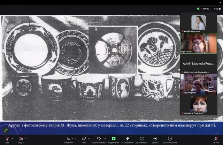Toggle the Запись recording button
The height and width of the screenshot is (145, 223).
pos(155,139)
